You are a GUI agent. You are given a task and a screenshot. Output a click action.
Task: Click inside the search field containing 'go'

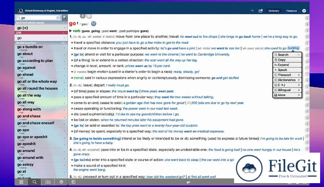[37, 18]
